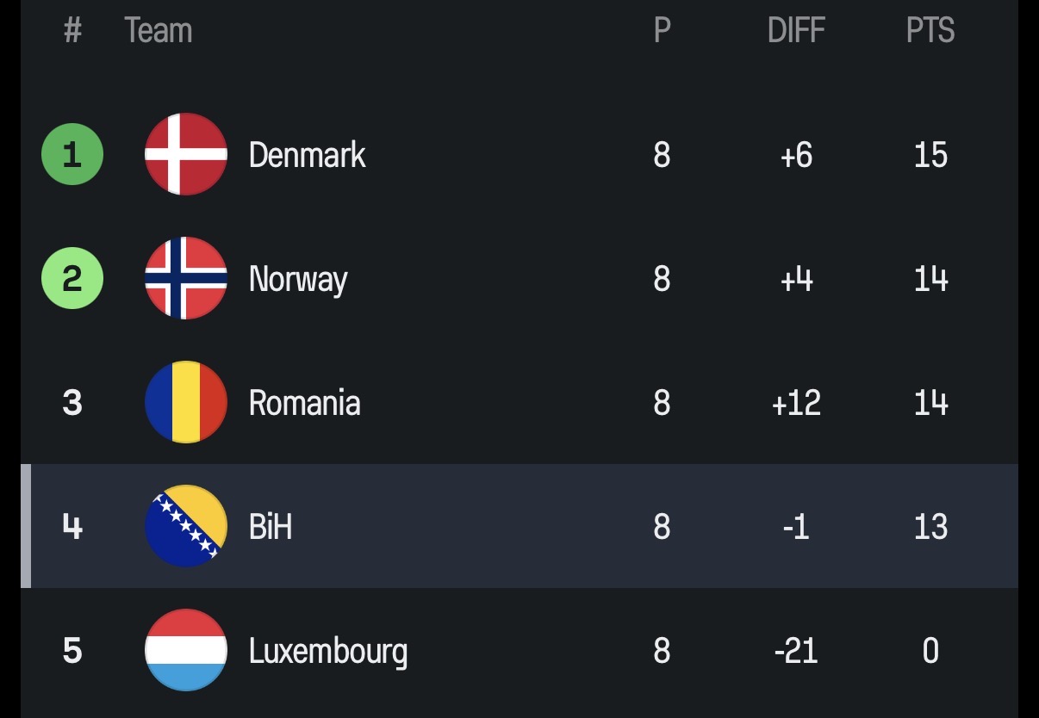The image size is (1039, 718).
Task: Click the green rank 1 badge
Action: [x=72, y=155]
